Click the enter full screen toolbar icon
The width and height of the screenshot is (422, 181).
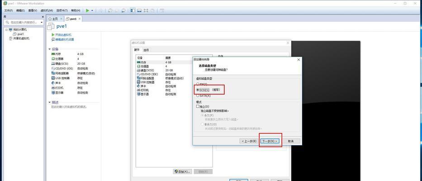[x=146, y=10]
